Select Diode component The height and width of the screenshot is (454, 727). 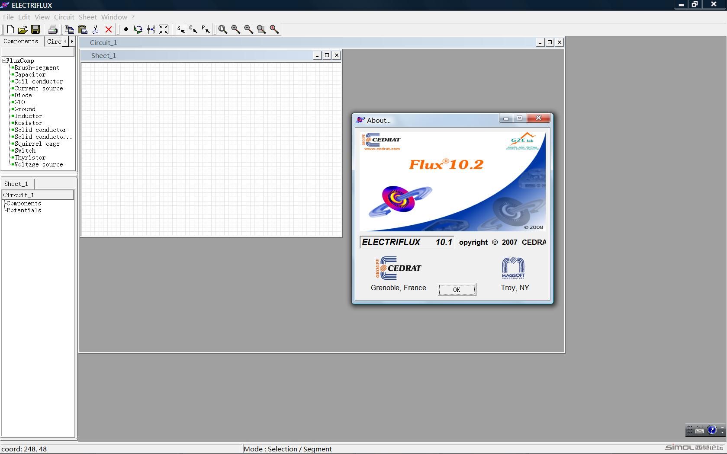coord(23,96)
